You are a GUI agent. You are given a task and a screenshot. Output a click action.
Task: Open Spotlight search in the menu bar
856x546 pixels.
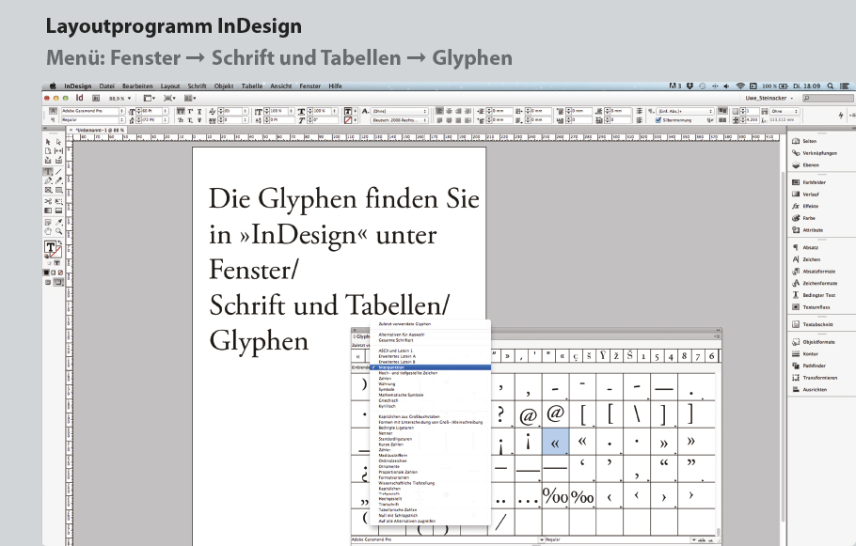click(830, 86)
